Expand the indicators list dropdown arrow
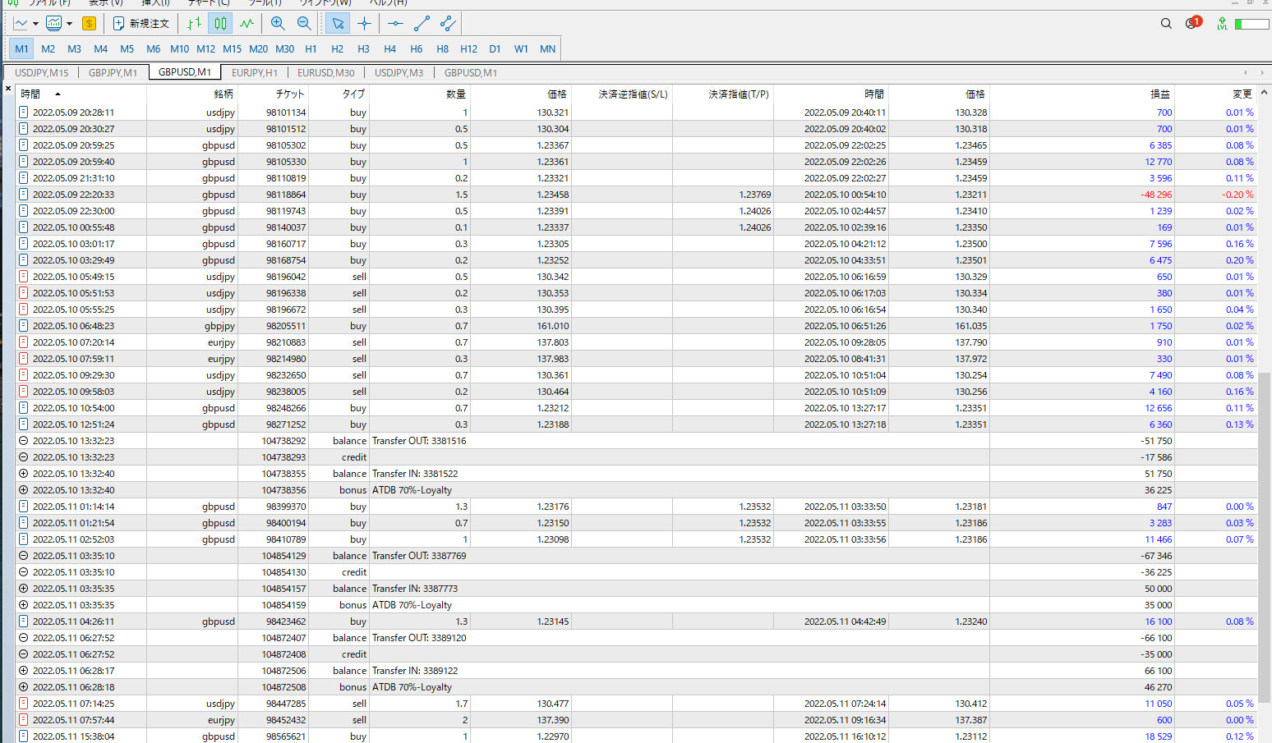Image resolution: width=1272 pixels, height=743 pixels. pos(69,24)
